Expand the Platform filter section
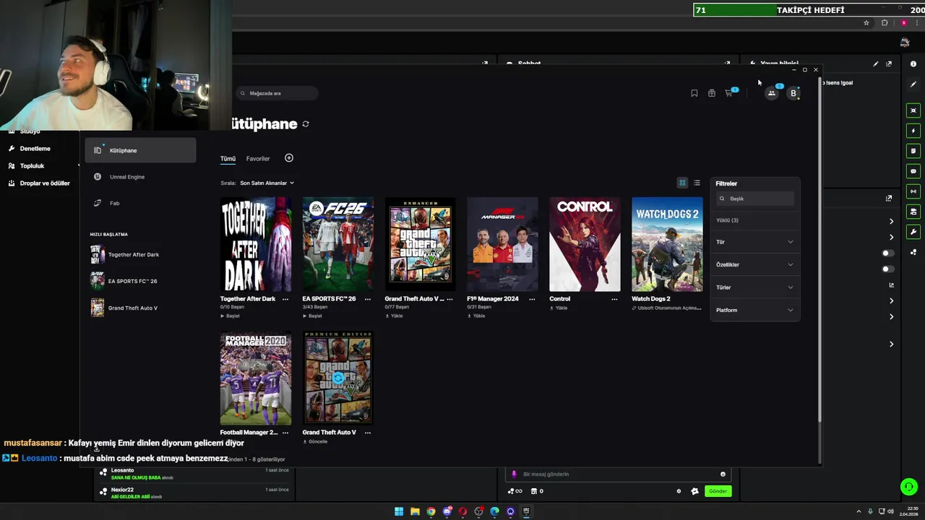Viewport: 925px width, 520px height. pyautogui.click(x=754, y=311)
